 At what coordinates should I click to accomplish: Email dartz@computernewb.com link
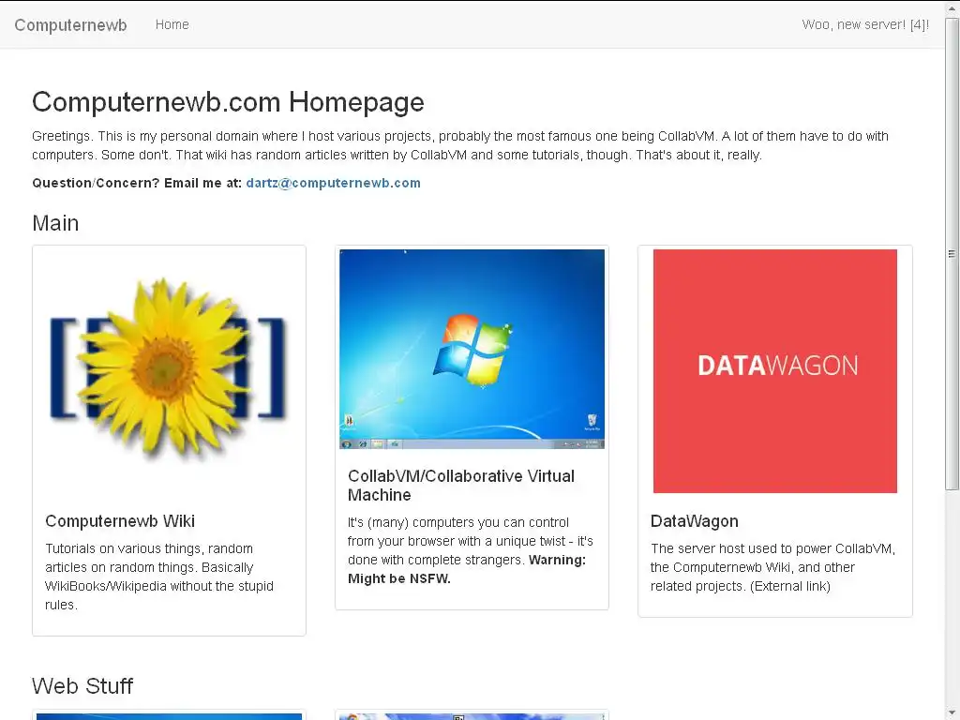(333, 183)
